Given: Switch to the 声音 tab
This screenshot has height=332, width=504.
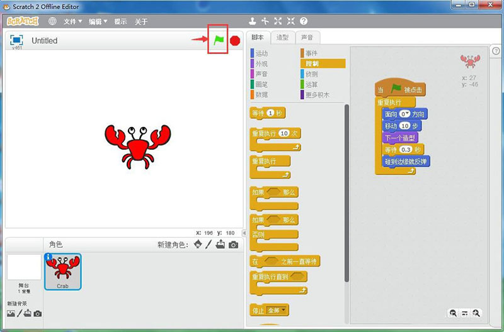Looking at the screenshot, I should pyautogui.click(x=307, y=38).
